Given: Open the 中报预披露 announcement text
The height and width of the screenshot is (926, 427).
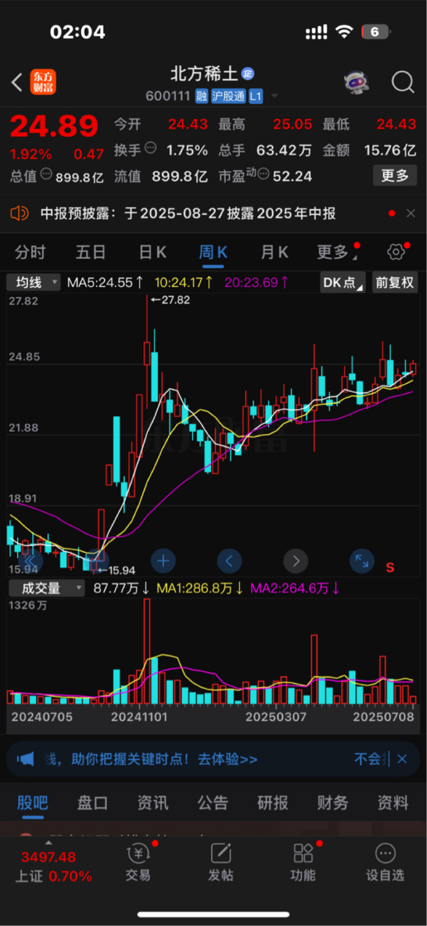Looking at the screenshot, I should tap(188, 214).
